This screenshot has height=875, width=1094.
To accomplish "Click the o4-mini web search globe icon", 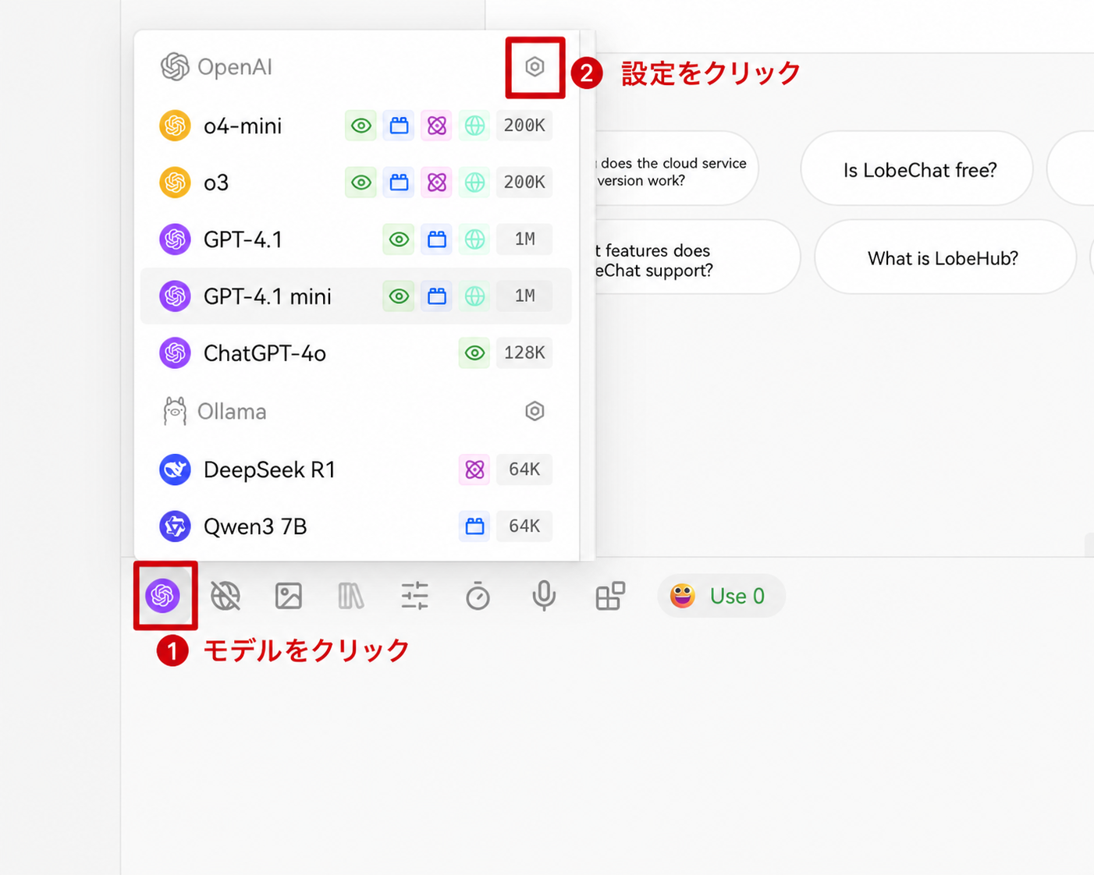I will 474,126.
